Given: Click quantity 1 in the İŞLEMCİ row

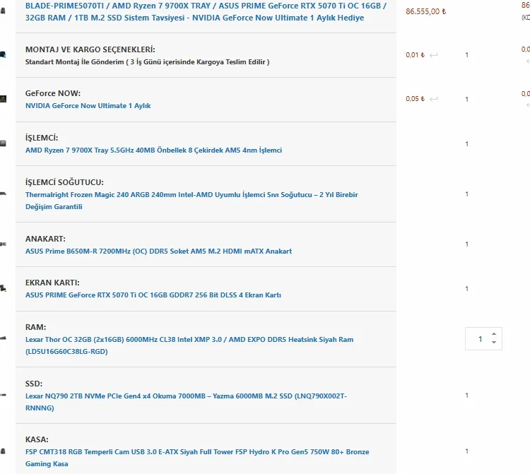Looking at the screenshot, I should tap(467, 144).
